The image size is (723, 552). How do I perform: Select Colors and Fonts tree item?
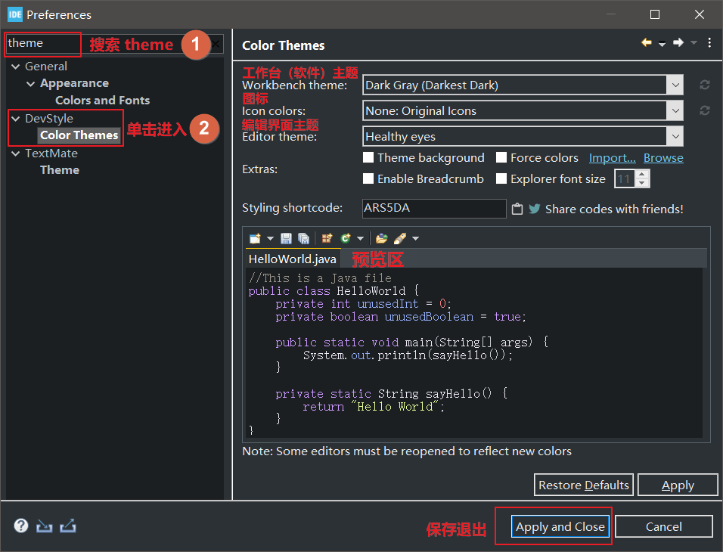coord(102,101)
